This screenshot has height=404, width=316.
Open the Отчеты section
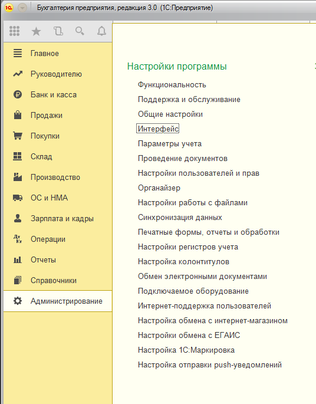[58, 260]
